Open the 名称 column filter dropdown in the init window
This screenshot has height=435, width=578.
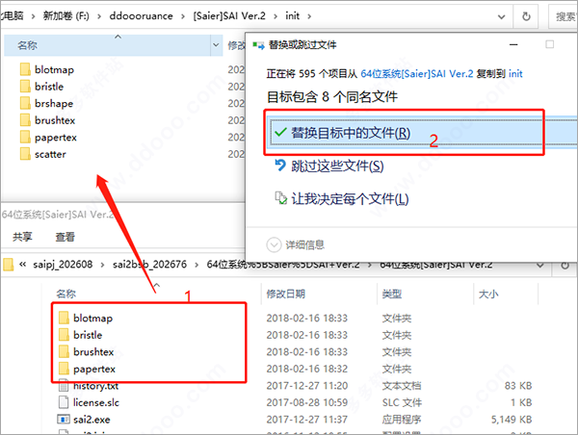(216, 45)
